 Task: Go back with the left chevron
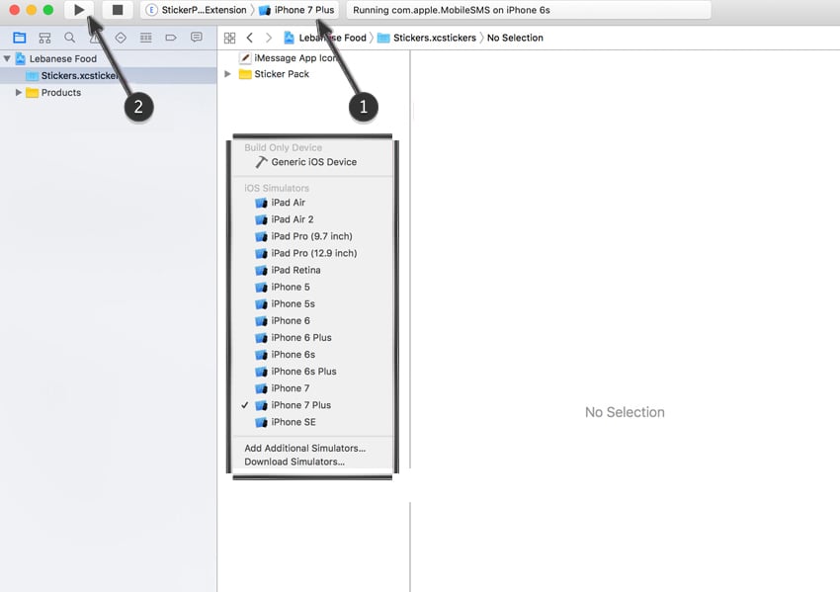(250, 38)
